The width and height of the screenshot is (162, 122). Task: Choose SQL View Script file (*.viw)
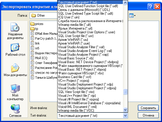pyautogui.click(x=90, y=92)
